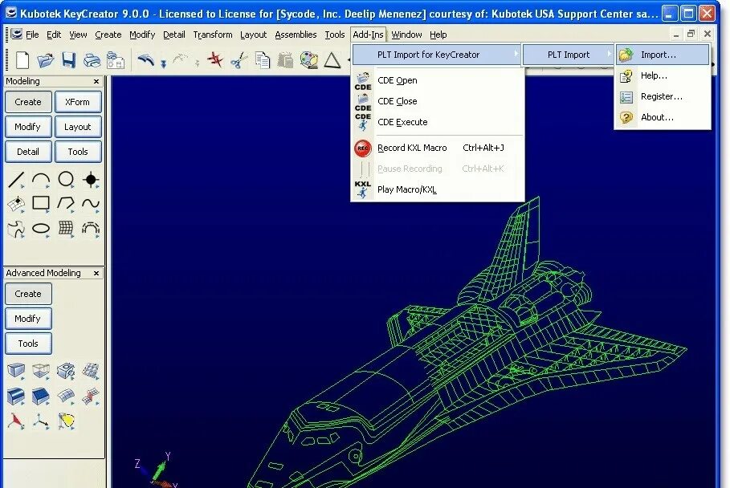This screenshot has width=730, height=488.
Task: Restore down the inner document window
Action: 691,34
